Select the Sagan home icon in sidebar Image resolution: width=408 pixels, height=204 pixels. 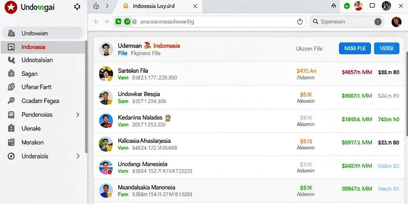(11, 74)
